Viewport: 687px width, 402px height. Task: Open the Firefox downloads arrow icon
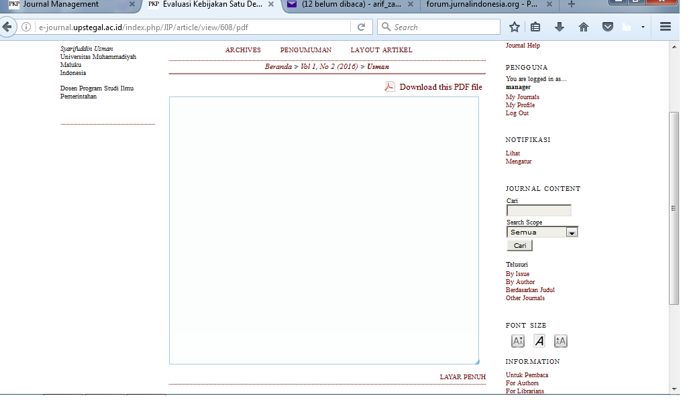coord(560,27)
